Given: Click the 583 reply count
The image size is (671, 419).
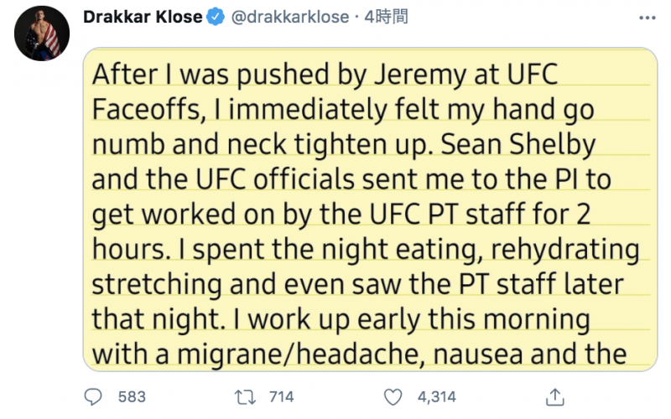Looking at the screenshot, I should click(133, 397).
